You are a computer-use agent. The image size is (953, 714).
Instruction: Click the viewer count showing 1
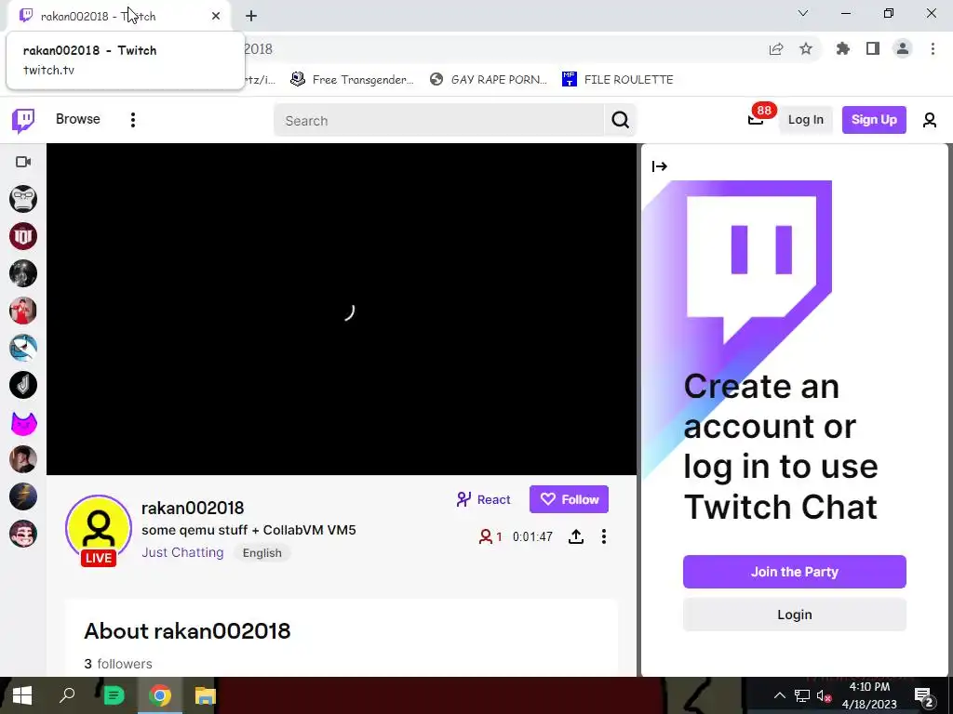490,536
